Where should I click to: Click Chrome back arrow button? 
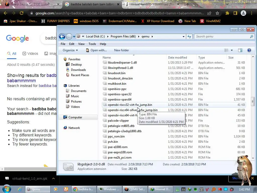click(x=6, y=13)
